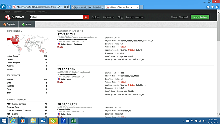Open Details for 173.9.86.249 result
220x124 pixels.
coord(60,47)
